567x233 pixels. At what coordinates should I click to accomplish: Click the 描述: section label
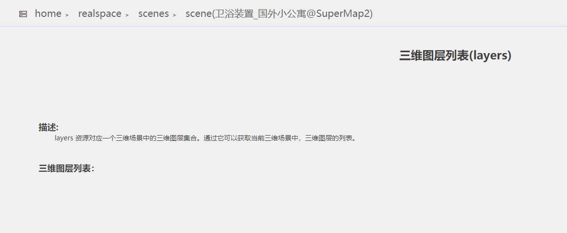[x=49, y=127]
